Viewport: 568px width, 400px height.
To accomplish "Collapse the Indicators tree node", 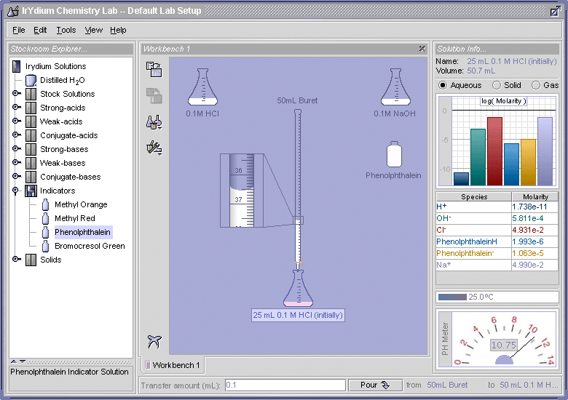I will click(15, 191).
